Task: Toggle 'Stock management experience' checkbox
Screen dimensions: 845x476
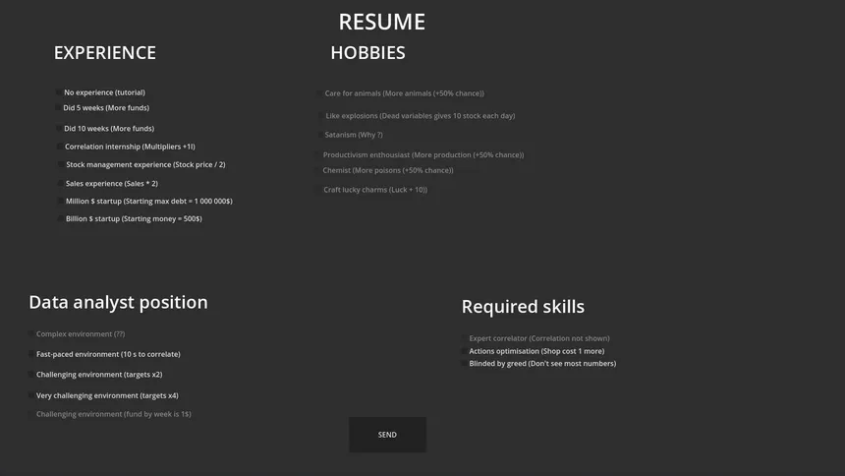Action: point(60,165)
